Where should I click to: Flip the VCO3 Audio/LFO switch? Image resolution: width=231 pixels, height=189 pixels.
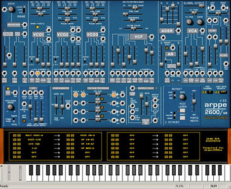pos(85,60)
